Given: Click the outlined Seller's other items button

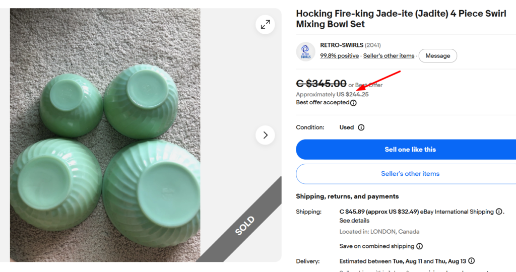Looking at the screenshot, I should click(406, 174).
